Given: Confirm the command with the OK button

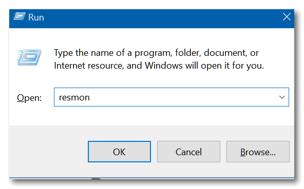Looking at the screenshot, I should pyautogui.click(x=119, y=152).
